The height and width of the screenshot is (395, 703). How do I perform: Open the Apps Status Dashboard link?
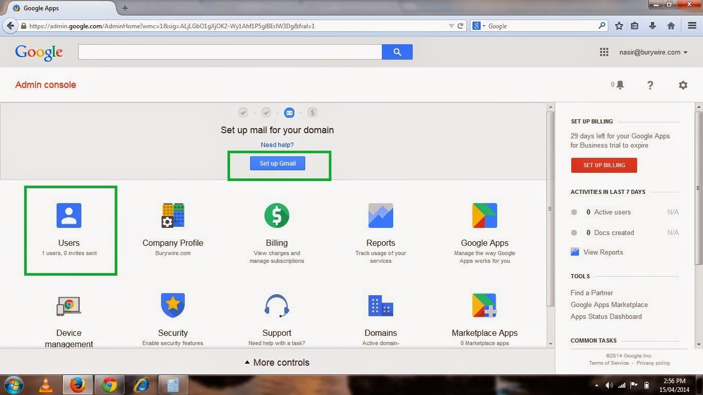pos(606,316)
